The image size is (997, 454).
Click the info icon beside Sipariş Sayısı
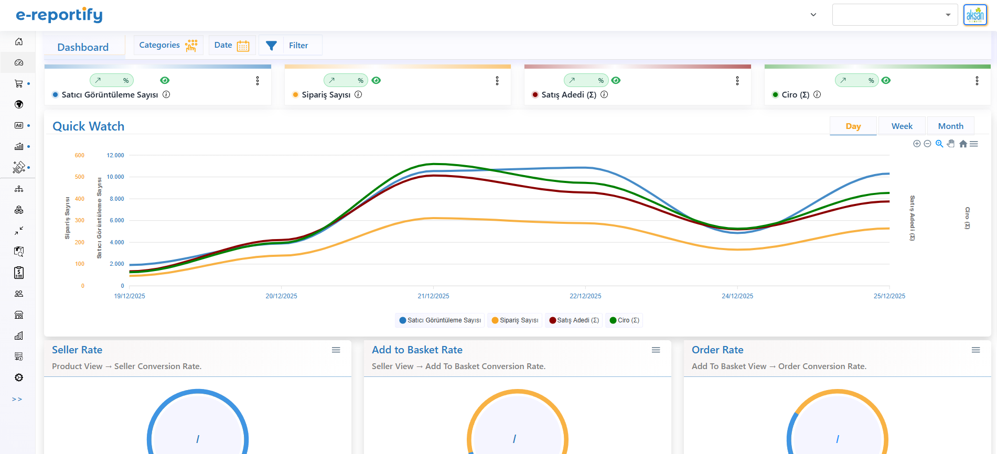358,94
